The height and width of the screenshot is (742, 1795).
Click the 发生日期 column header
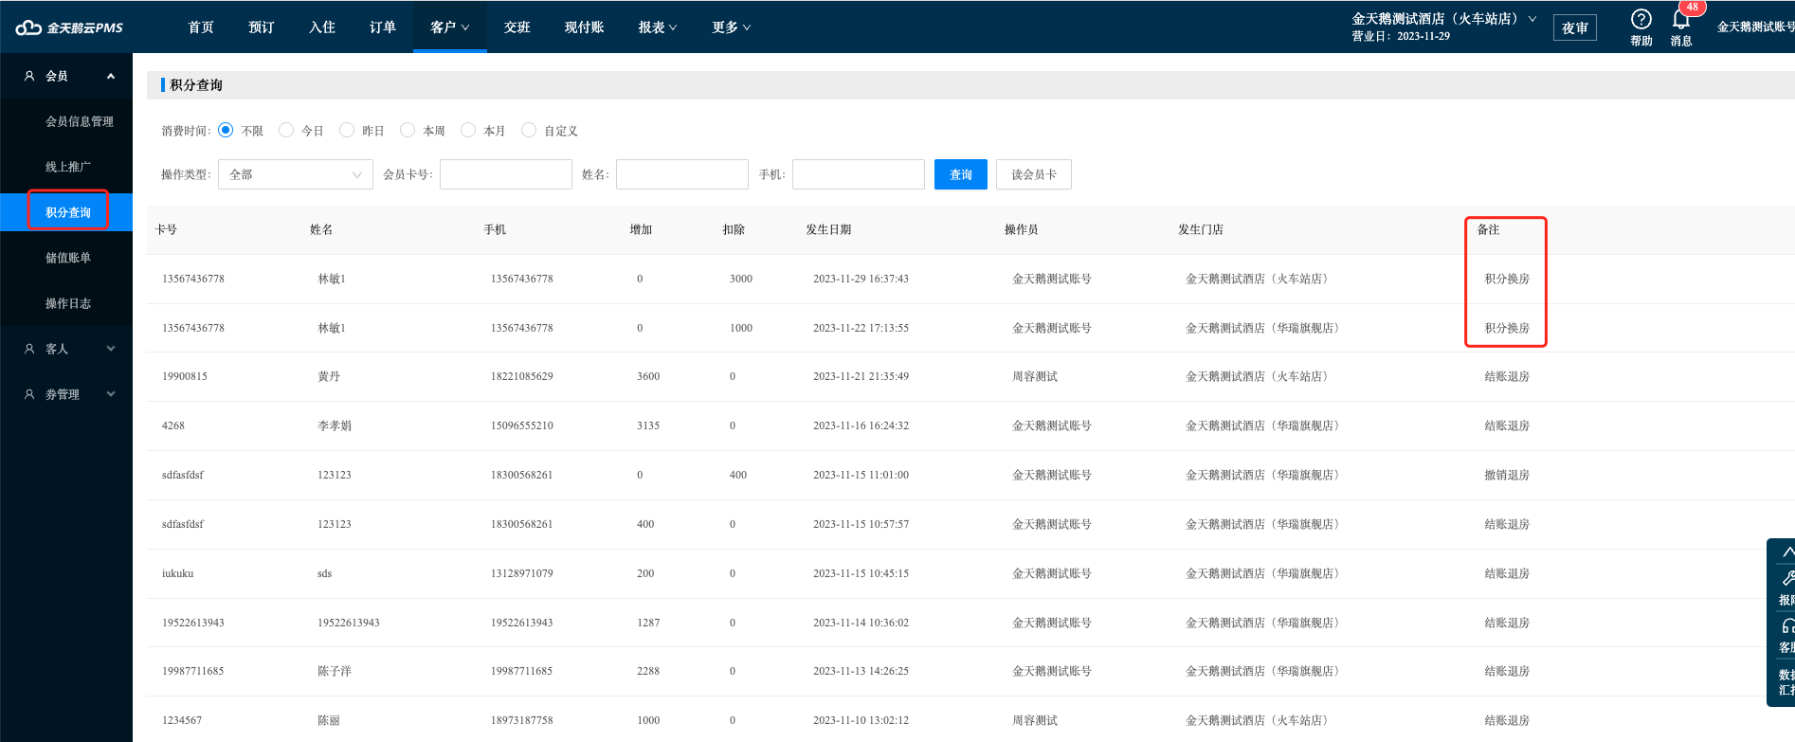828,229
